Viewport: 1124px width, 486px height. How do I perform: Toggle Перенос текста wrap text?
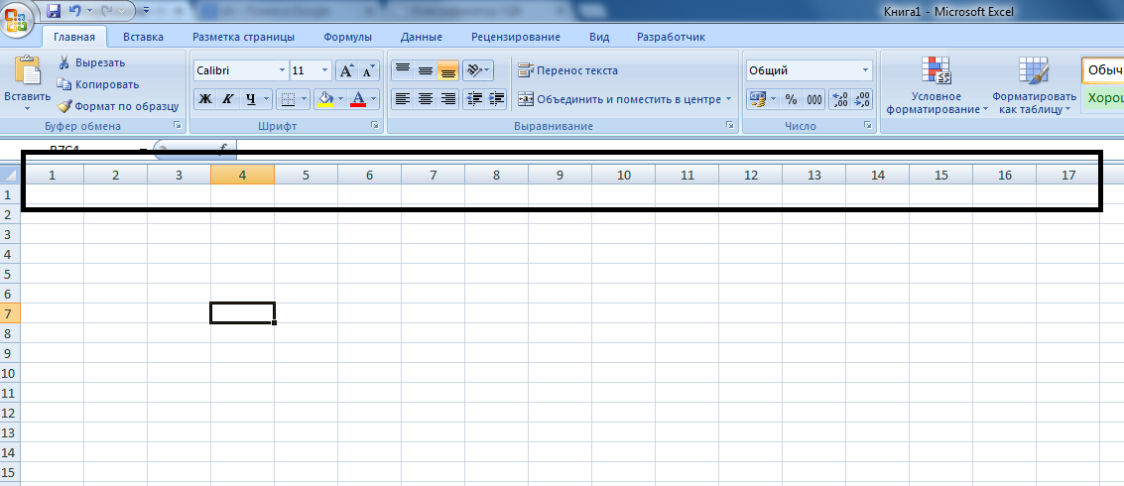click(x=567, y=70)
